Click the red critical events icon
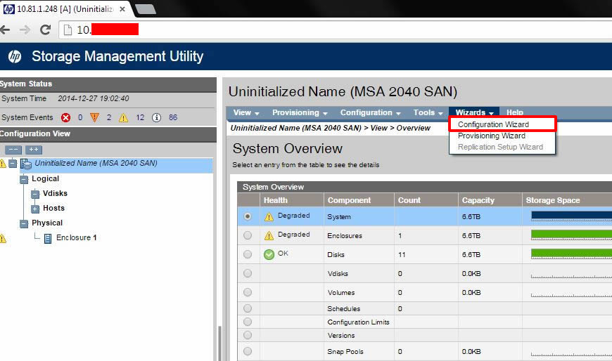This screenshot has height=361, width=612. pyautogui.click(x=66, y=118)
